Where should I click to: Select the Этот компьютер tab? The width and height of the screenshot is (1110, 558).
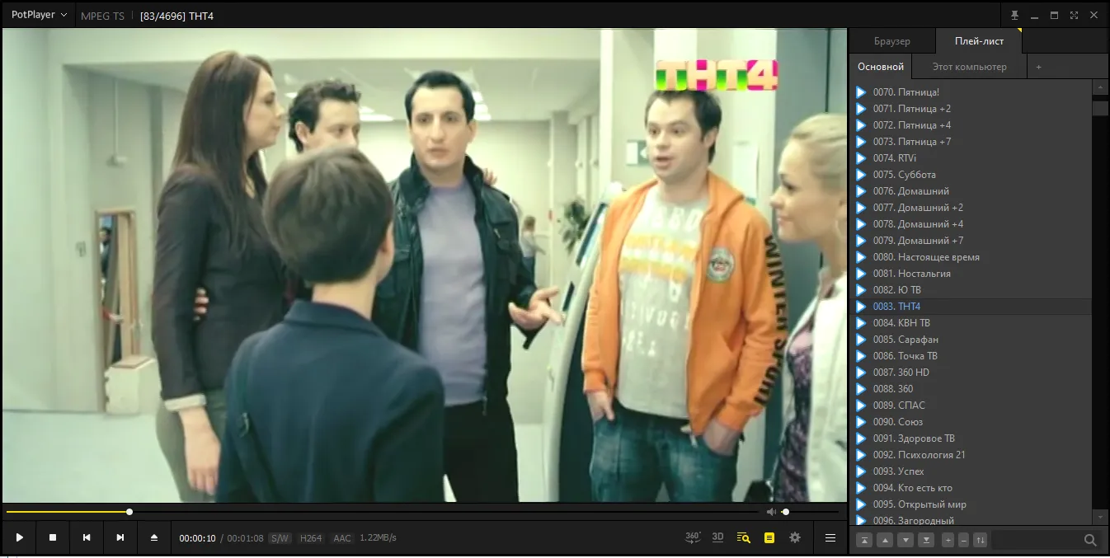[970, 67]
